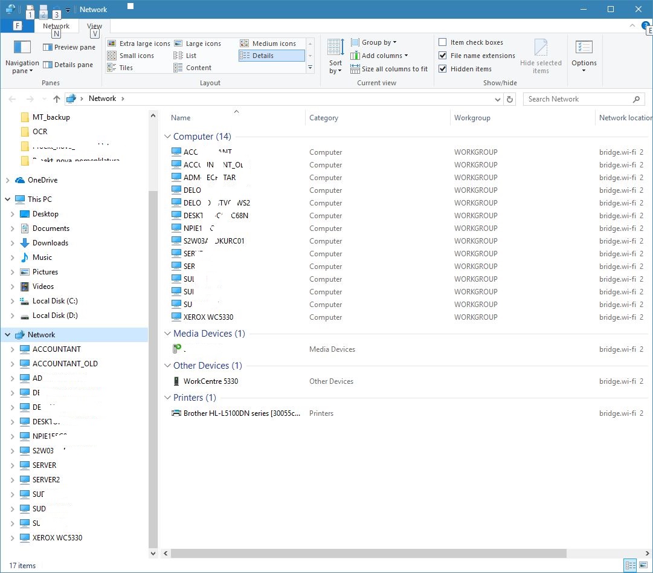653x573 pixels.
Task: Select the OCR folder
Action: (x=39, y=132)
